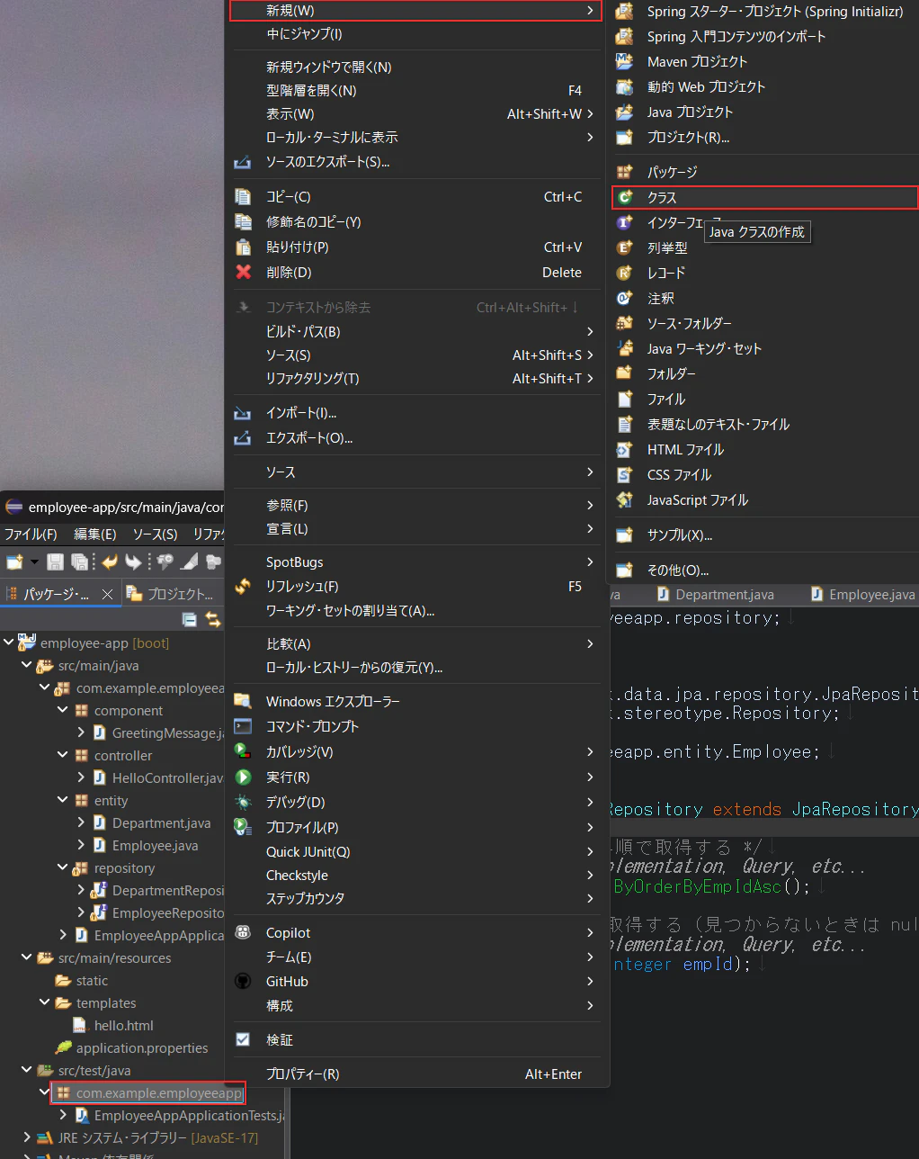Open プロパティー(R) from the context menu
The width and height of the screenshot is (919, 1159).
click(x=415, y=1074)
